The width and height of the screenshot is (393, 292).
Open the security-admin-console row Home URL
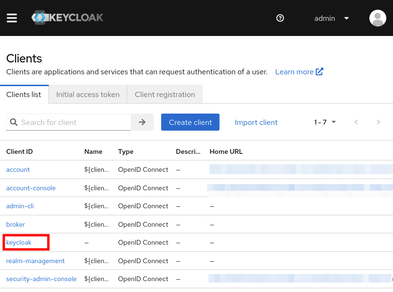pos(300,278)
